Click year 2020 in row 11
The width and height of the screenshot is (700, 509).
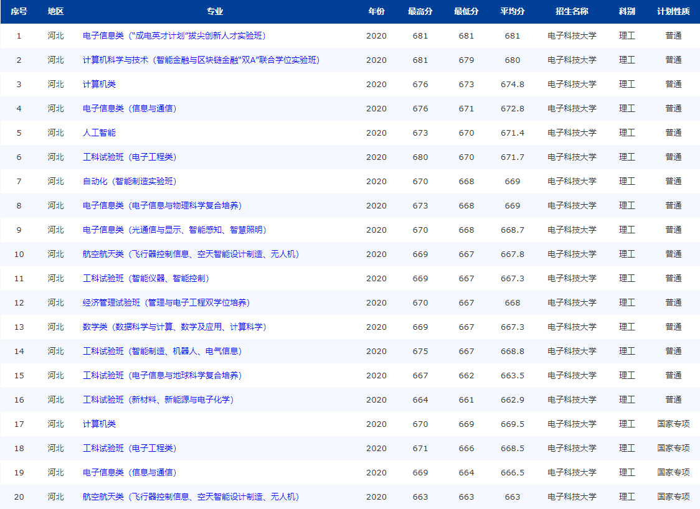(x=376, y=278)
